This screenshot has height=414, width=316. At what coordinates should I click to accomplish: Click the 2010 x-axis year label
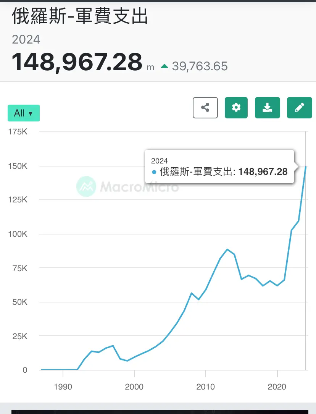coord(205,387)
